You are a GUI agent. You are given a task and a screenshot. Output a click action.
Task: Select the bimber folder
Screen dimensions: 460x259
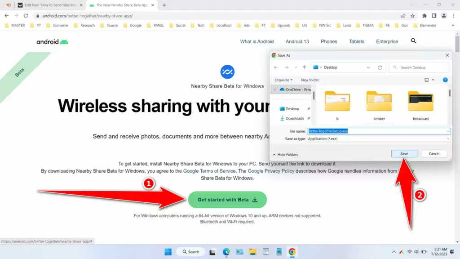click(379, 105)
